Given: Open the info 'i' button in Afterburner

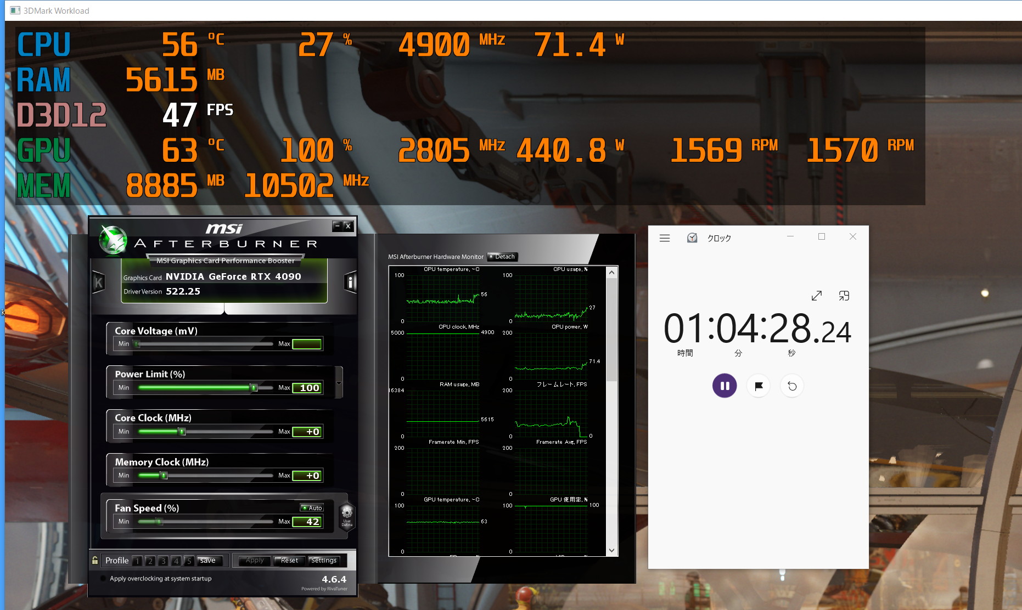Looking at the screenshot, I should [x=350, y=283].
